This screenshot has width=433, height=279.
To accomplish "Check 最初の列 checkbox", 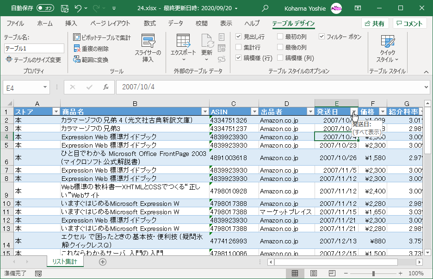I will tap(280, 37).
